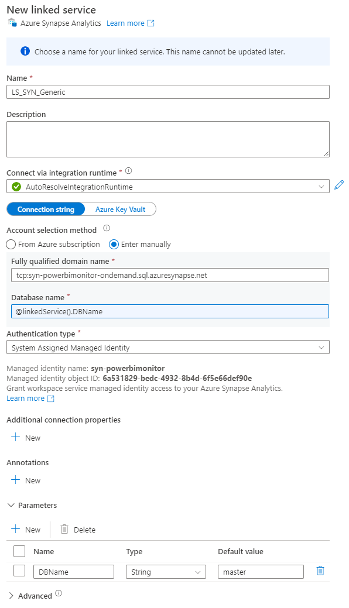Select the Connection string tab
The width and height of the screenshot is (349, 608).
(46, 209)
